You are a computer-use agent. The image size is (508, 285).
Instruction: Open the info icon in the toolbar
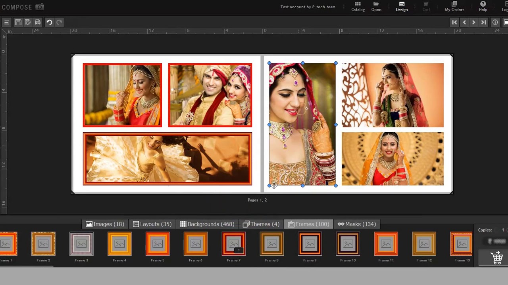[x=495, y=23]
